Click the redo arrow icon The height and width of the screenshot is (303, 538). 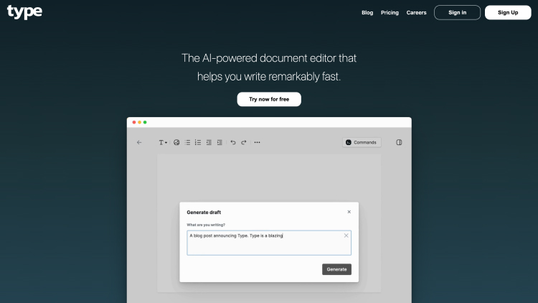[x=244, y=142]
